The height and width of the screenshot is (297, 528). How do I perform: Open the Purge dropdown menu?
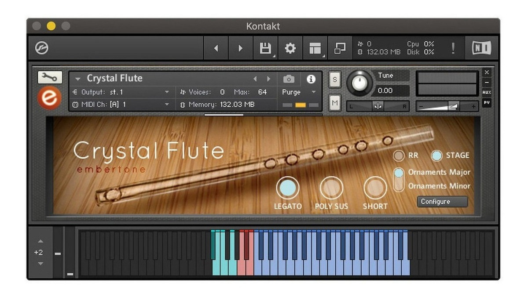pyautogui.click(x=299, y=92)
